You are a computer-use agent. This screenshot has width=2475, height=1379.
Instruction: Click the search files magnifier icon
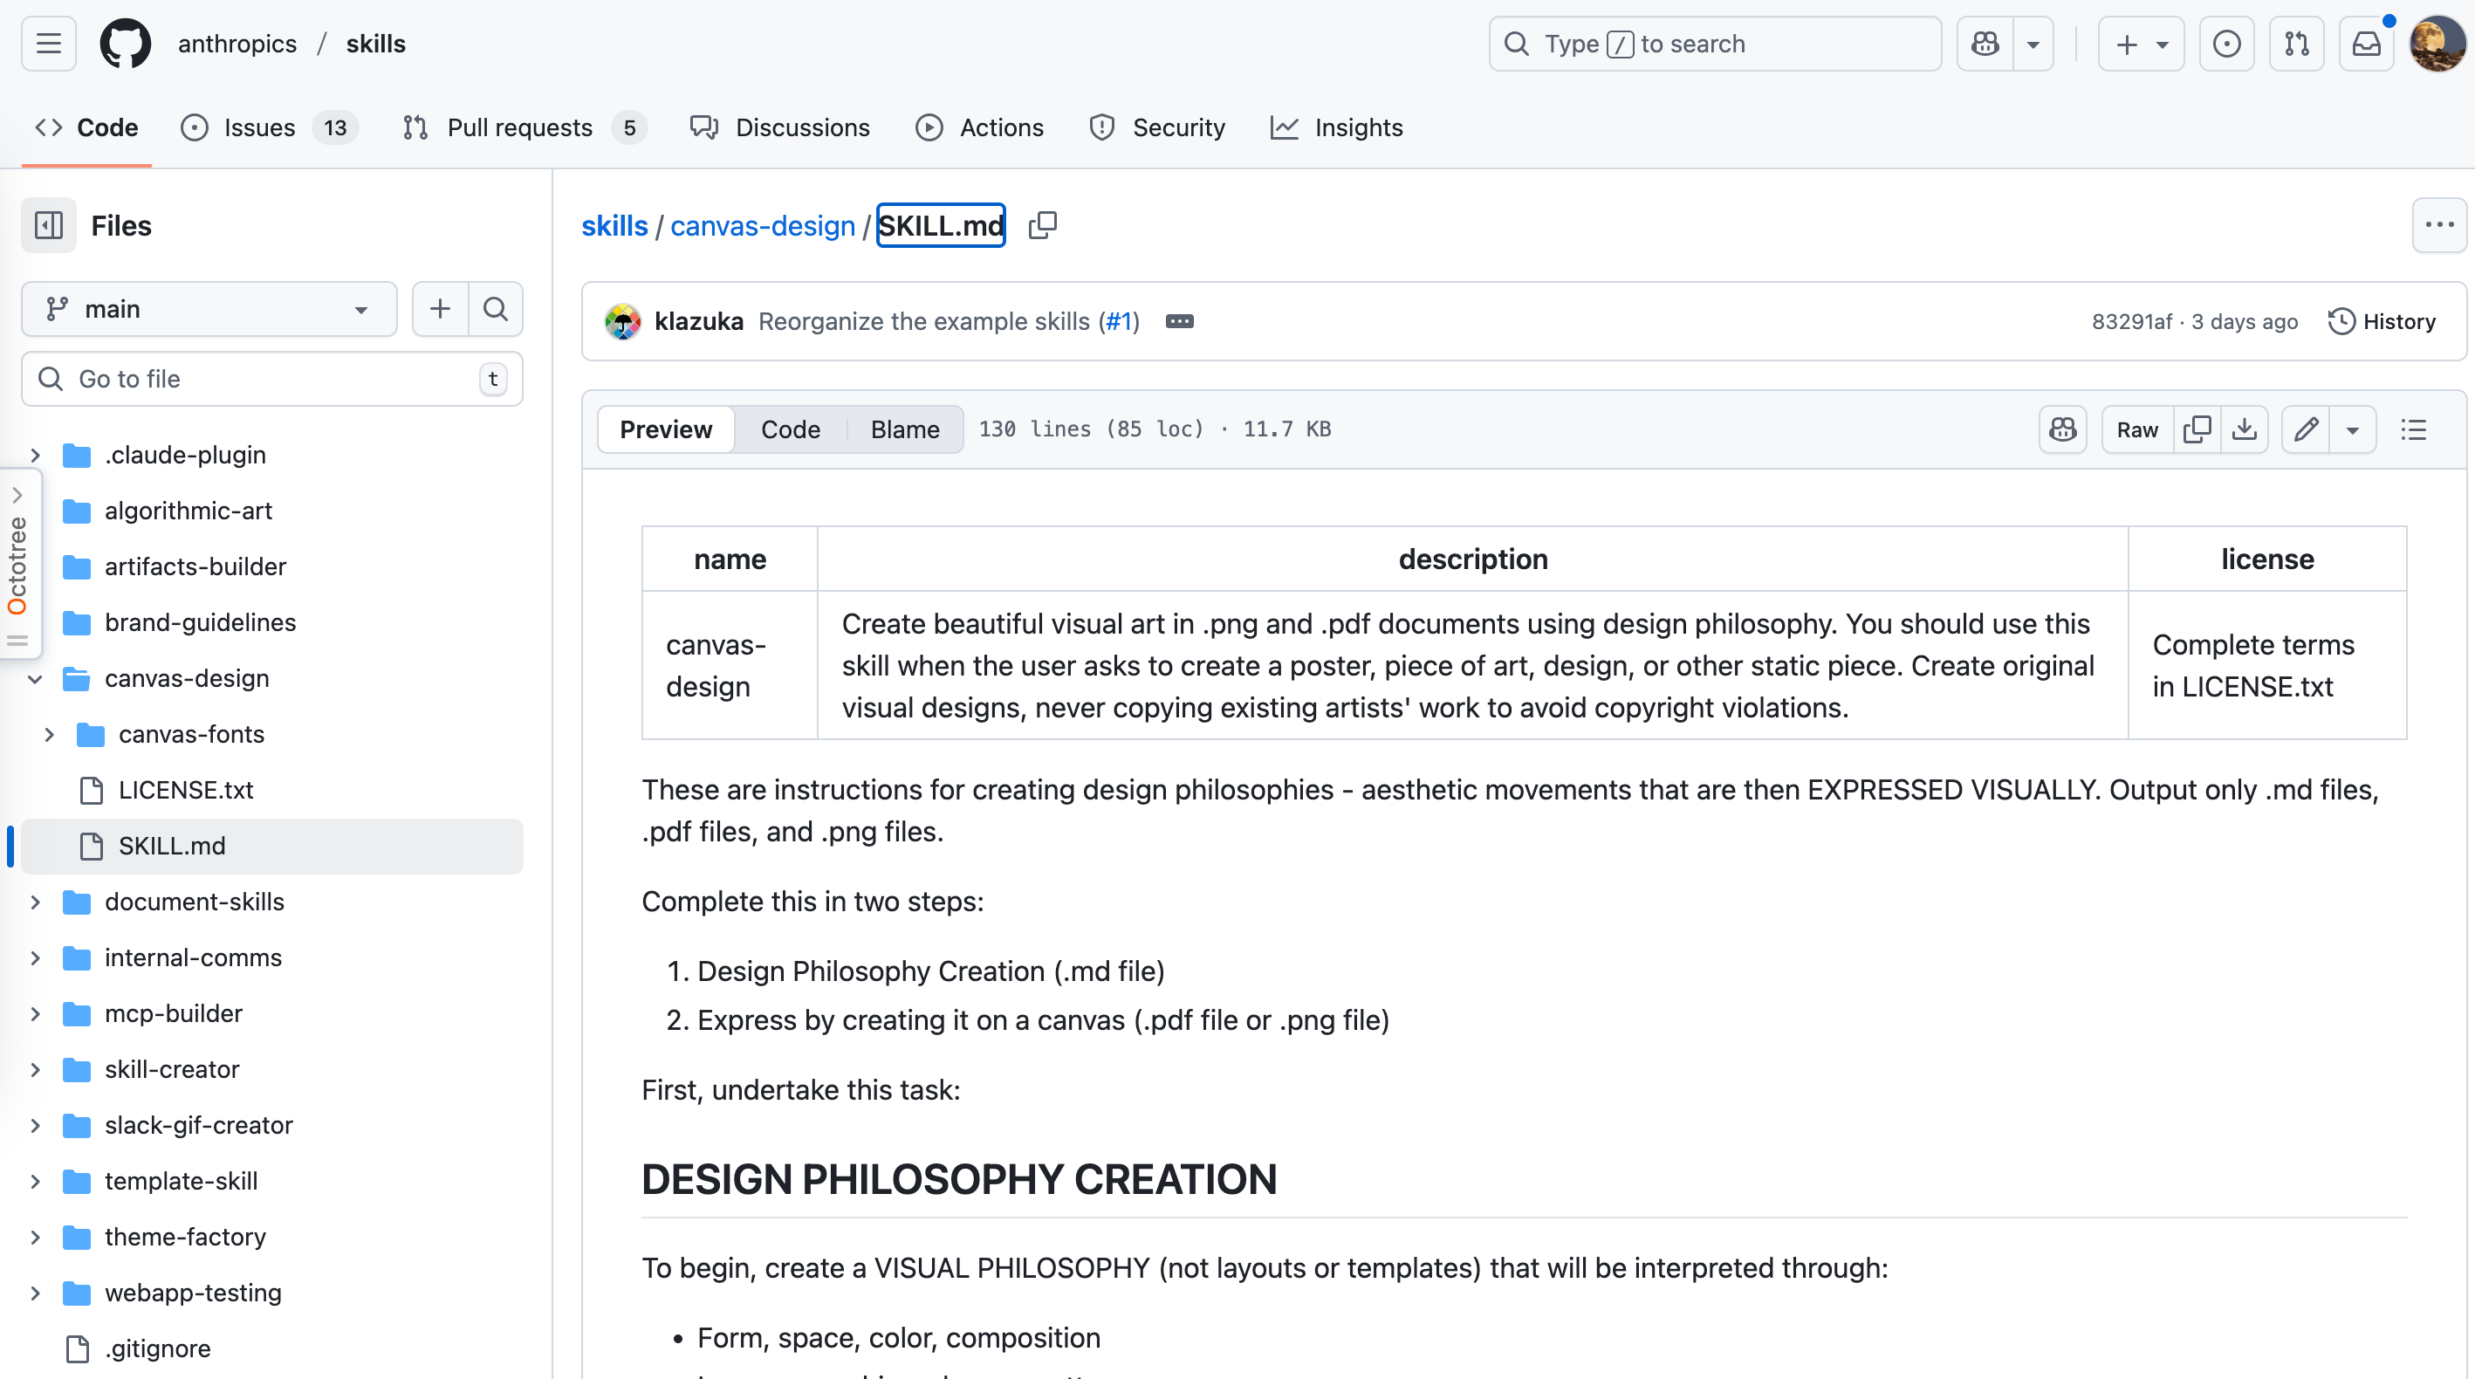coord(496,310)
